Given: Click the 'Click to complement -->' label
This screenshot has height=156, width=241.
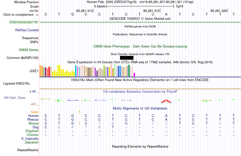Looking at the screenshot, I should point(21,15).
